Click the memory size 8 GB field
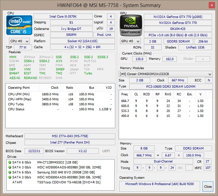Image resolution: width=218 pixels, height=196 pixels. click(x=144, y=148)
